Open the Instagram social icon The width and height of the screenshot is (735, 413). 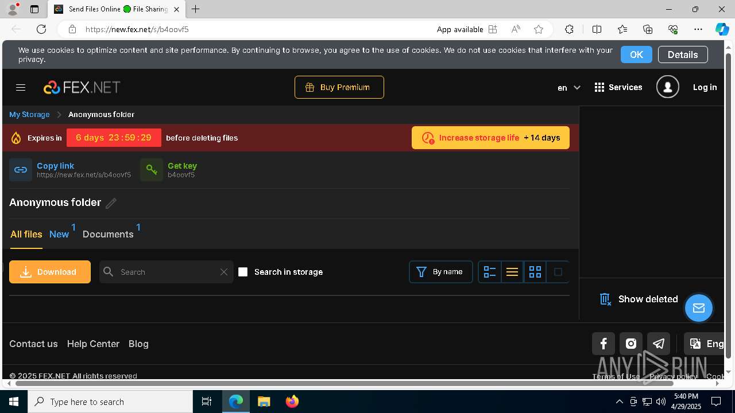pyautogui.click(x=631, y=344)
